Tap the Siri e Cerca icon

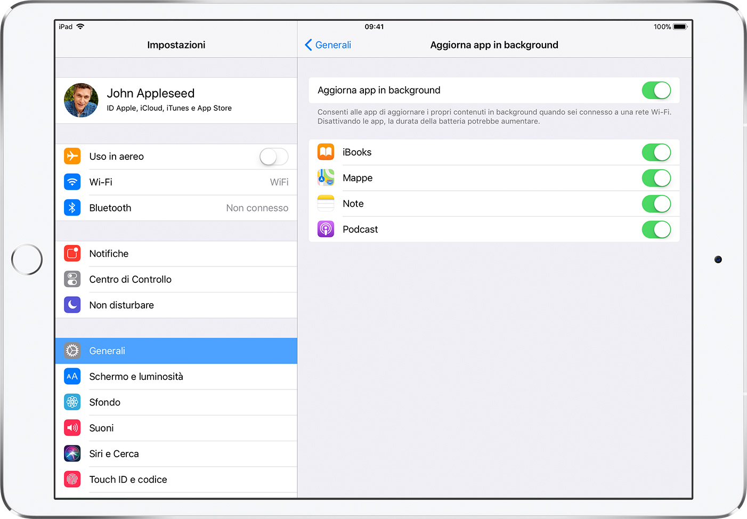point(72,453)
